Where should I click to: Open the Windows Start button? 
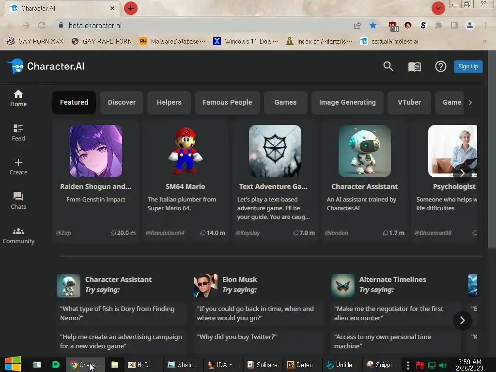pyautogui.click(x=13, y=364)
